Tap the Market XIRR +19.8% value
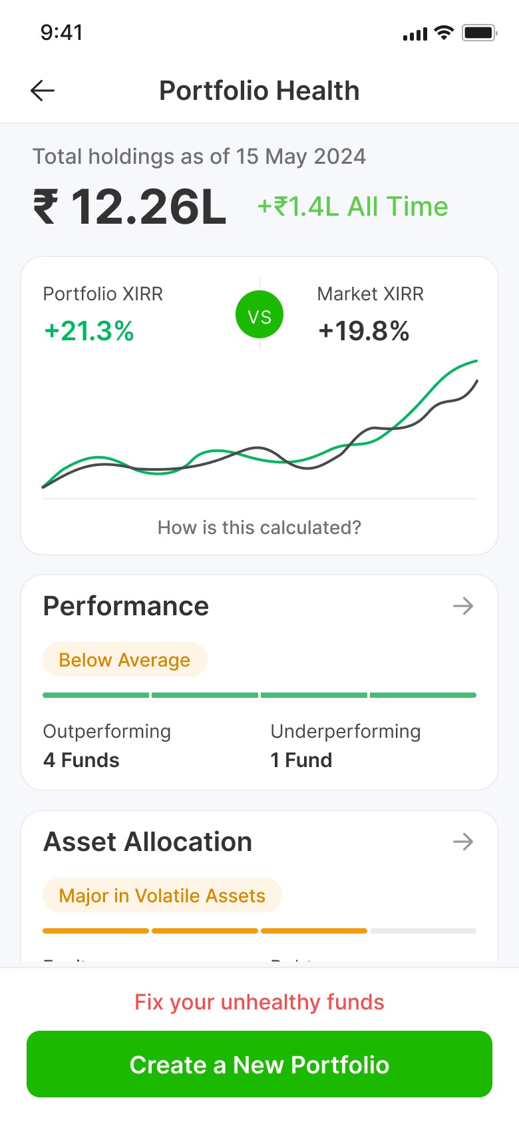This screenshot has height=1124, width=519. [x=364, y=331]
